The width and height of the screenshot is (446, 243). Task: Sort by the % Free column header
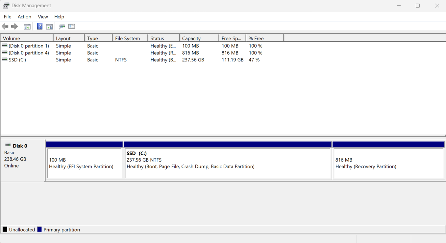[x=264, y=38]
